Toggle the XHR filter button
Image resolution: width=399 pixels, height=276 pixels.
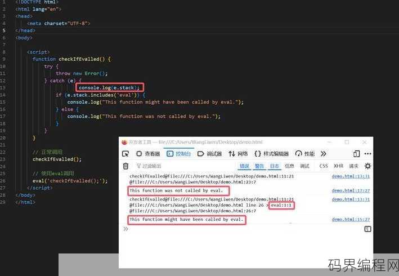coord(338,166)
